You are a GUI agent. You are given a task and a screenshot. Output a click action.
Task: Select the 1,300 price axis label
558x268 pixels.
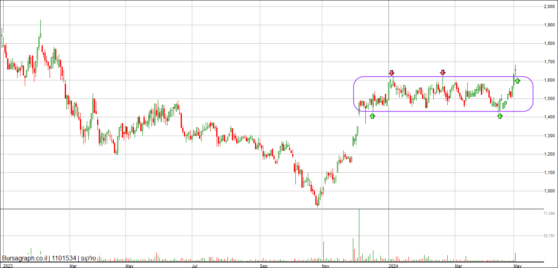click(549, 136)
